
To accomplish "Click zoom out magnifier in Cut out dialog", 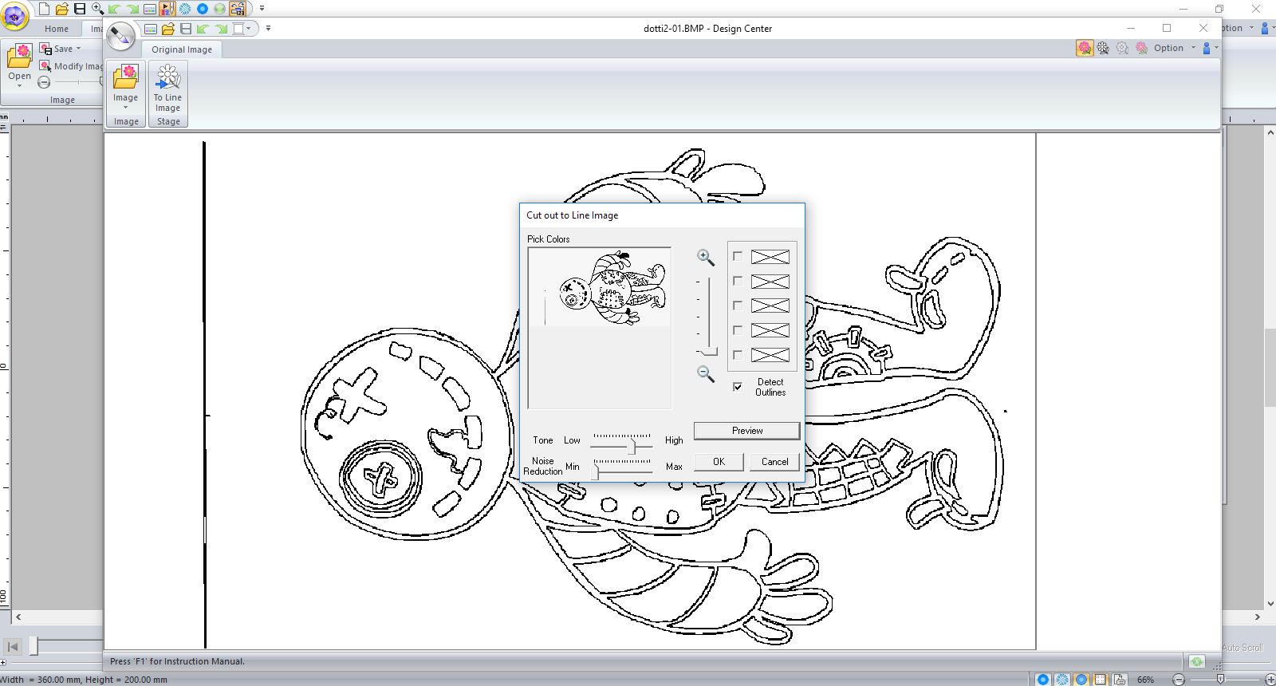I will [x=706, y=373].
